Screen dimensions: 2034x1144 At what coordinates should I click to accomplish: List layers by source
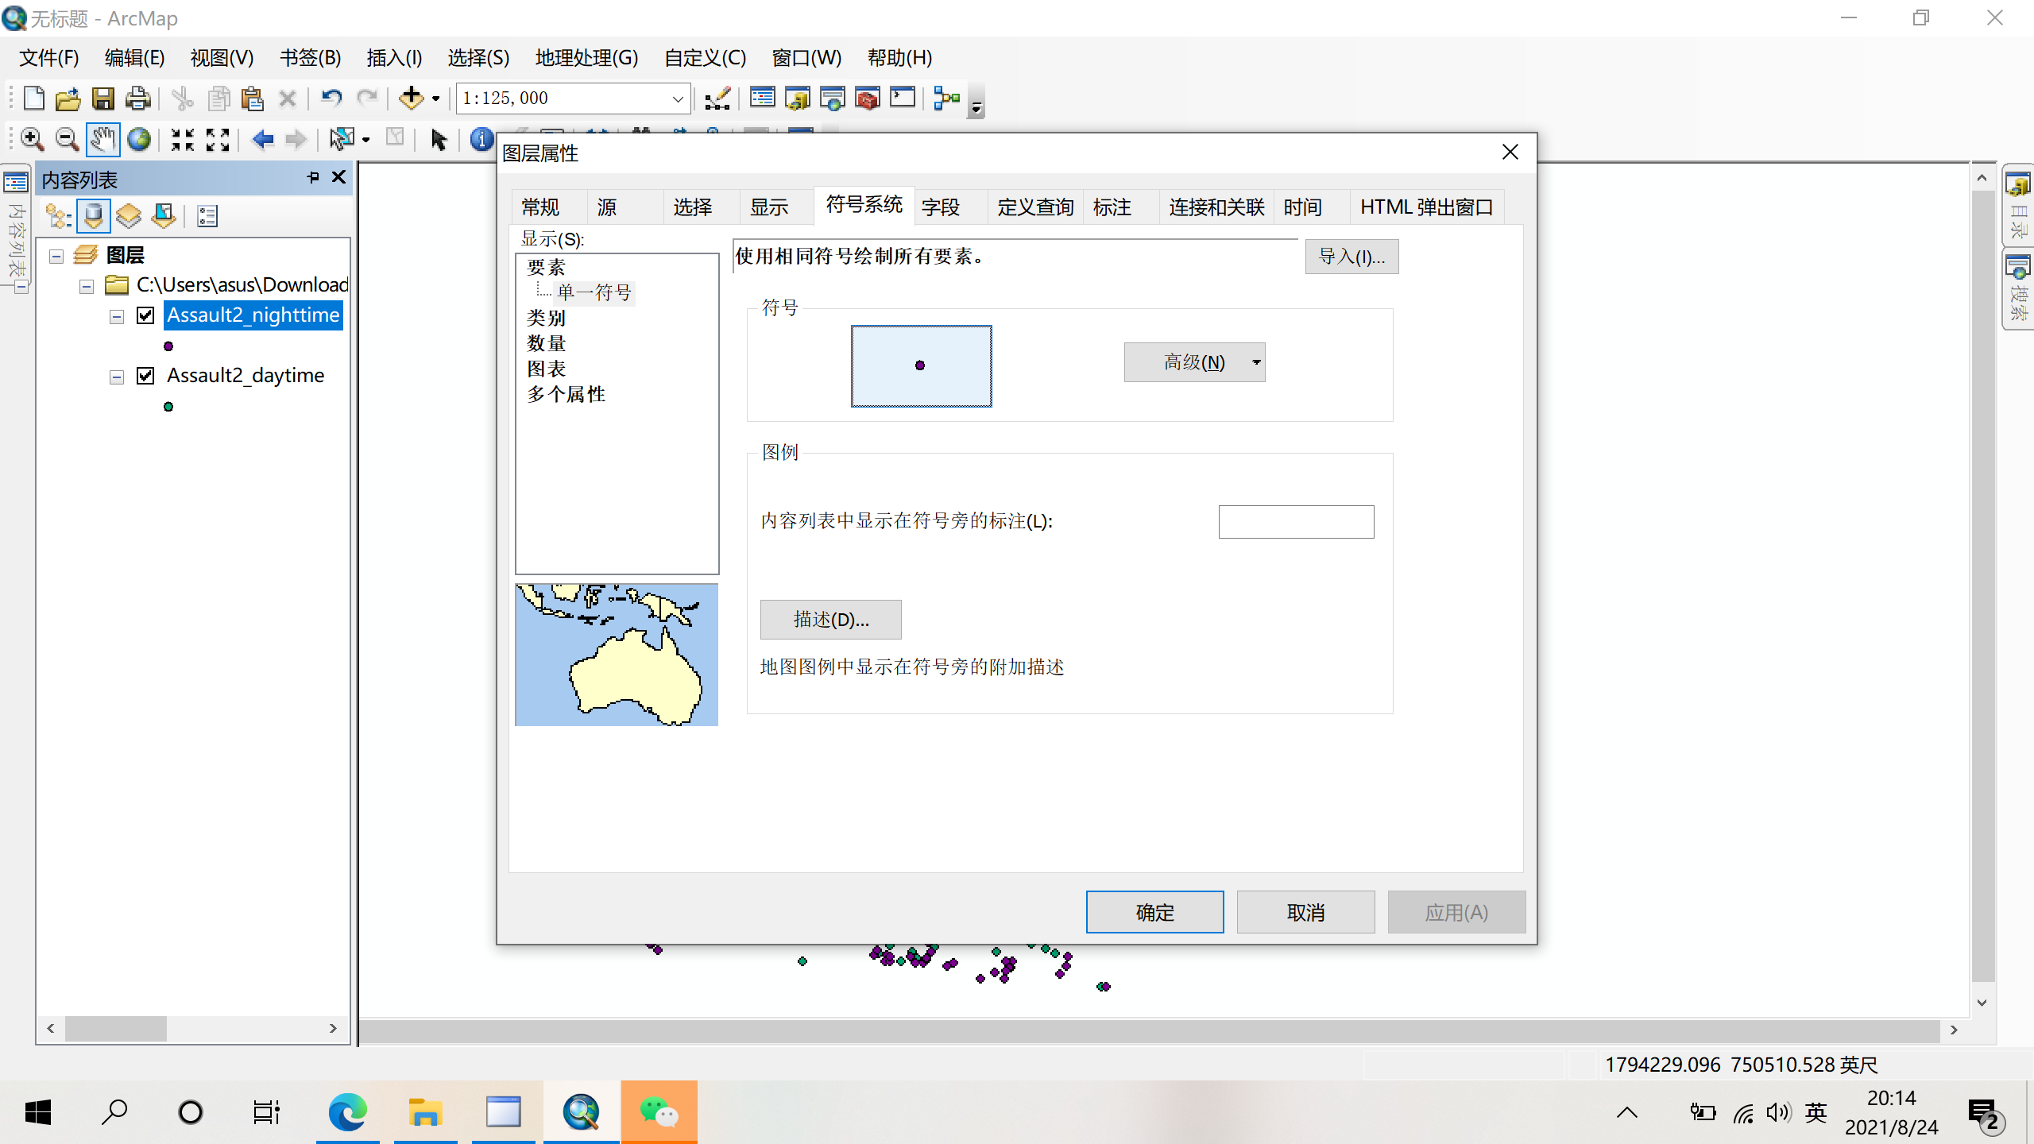(93, 216)
